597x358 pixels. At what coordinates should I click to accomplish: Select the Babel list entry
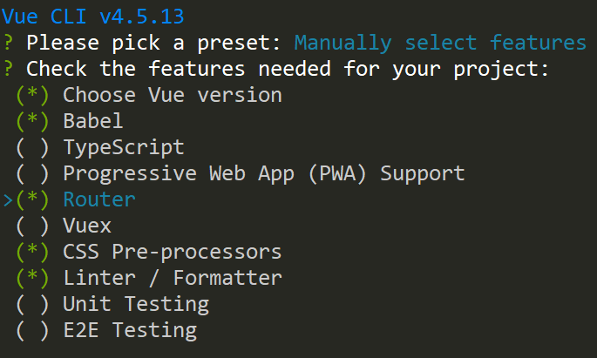93,121
